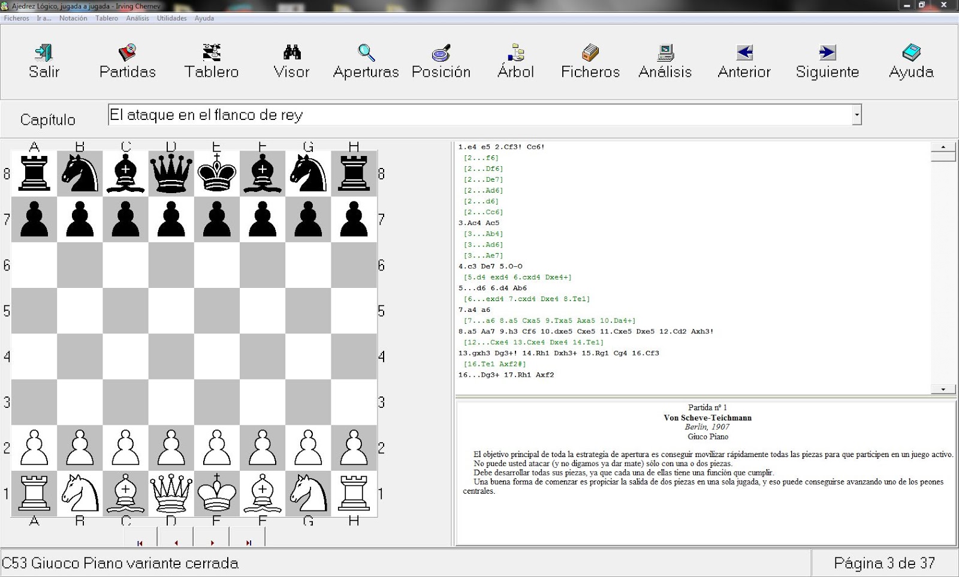Click the white pawn on E2
959x577 pixels.
tap(216, 448)
